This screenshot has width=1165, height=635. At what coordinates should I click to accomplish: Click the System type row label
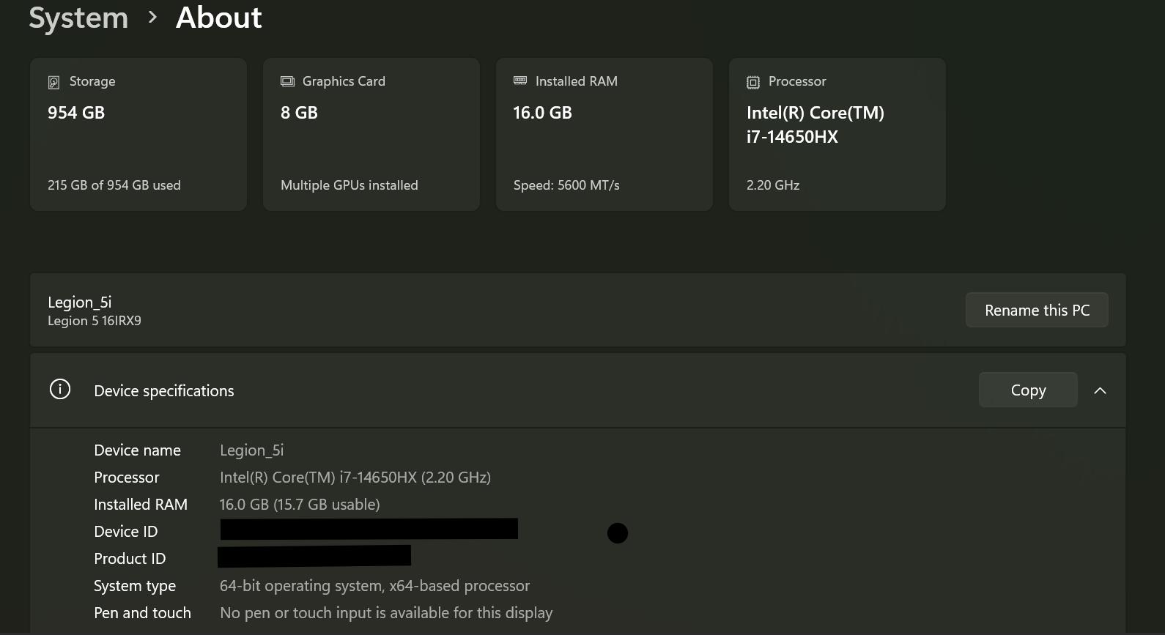(135, 586)
